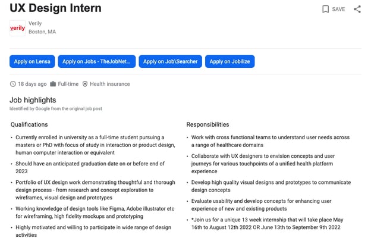The height and width of the screenshot is (241, 371).
Task: Click the shield icon beside Health insurance
Action: pyautogui.click(x=85, y=84)
